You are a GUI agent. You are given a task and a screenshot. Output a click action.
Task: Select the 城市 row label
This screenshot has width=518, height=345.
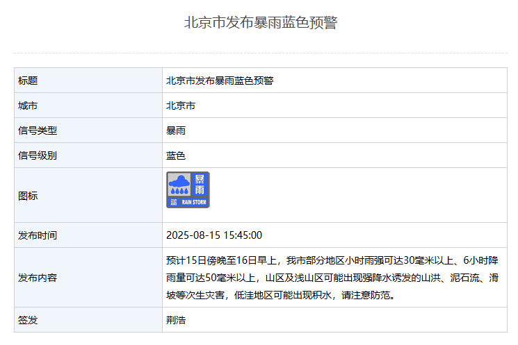pos(28,106)
